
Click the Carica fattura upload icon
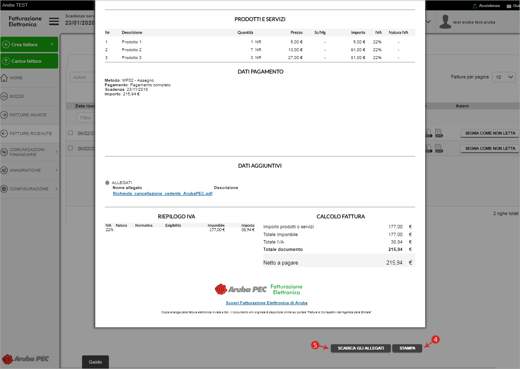click(x=6, y=61)
